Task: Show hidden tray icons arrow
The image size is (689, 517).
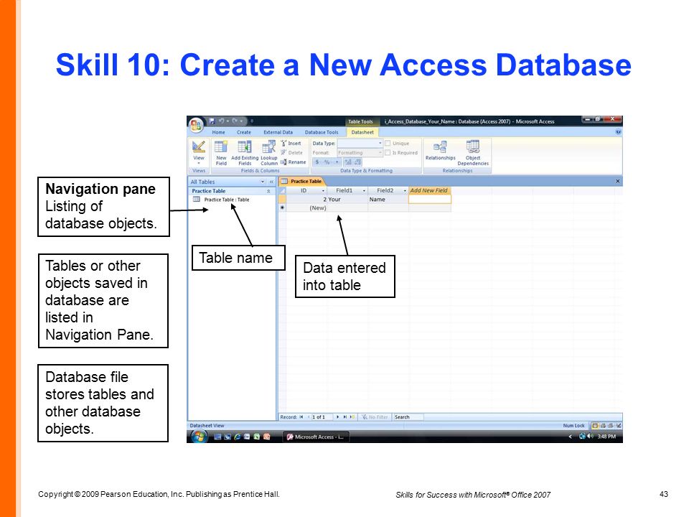Action: 571,437
